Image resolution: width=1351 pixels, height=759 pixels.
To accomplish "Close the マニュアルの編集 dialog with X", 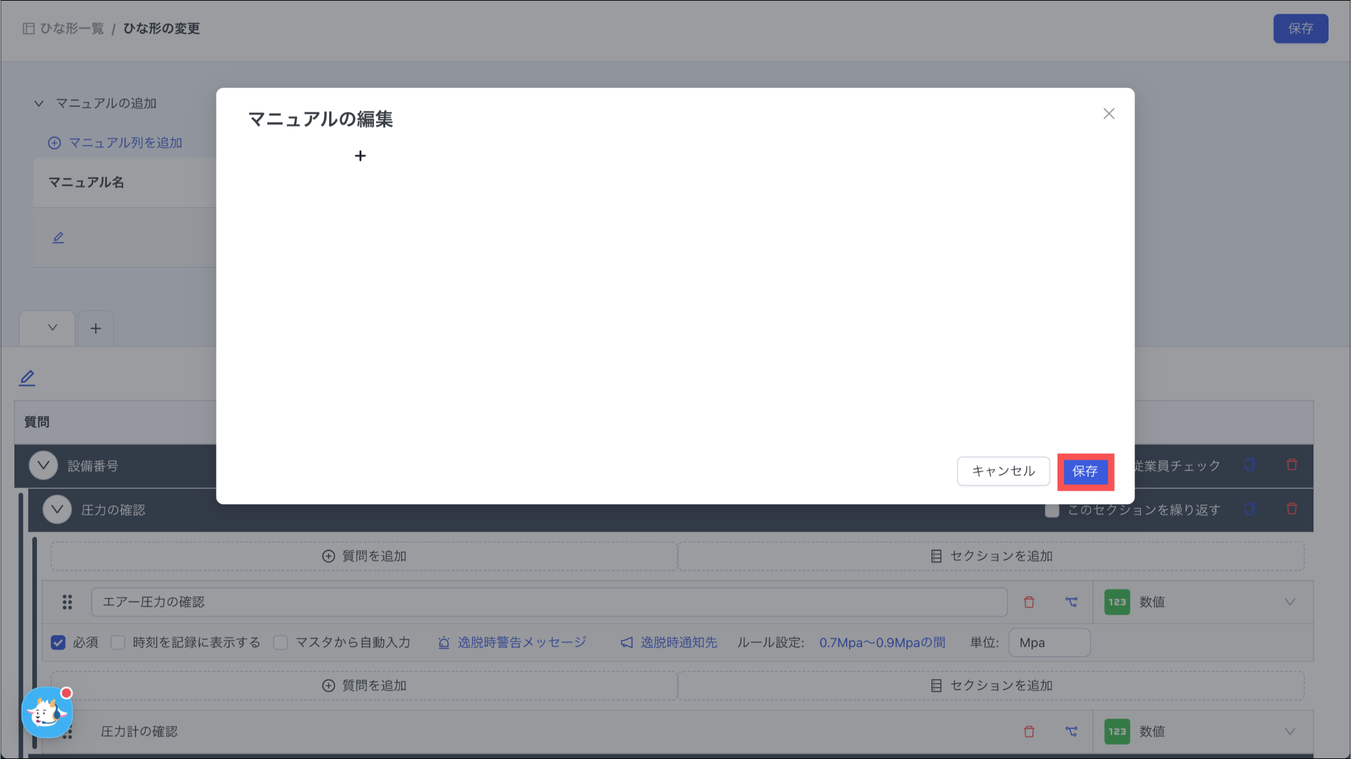I will pyautogui.click(x=1109, y=114).
